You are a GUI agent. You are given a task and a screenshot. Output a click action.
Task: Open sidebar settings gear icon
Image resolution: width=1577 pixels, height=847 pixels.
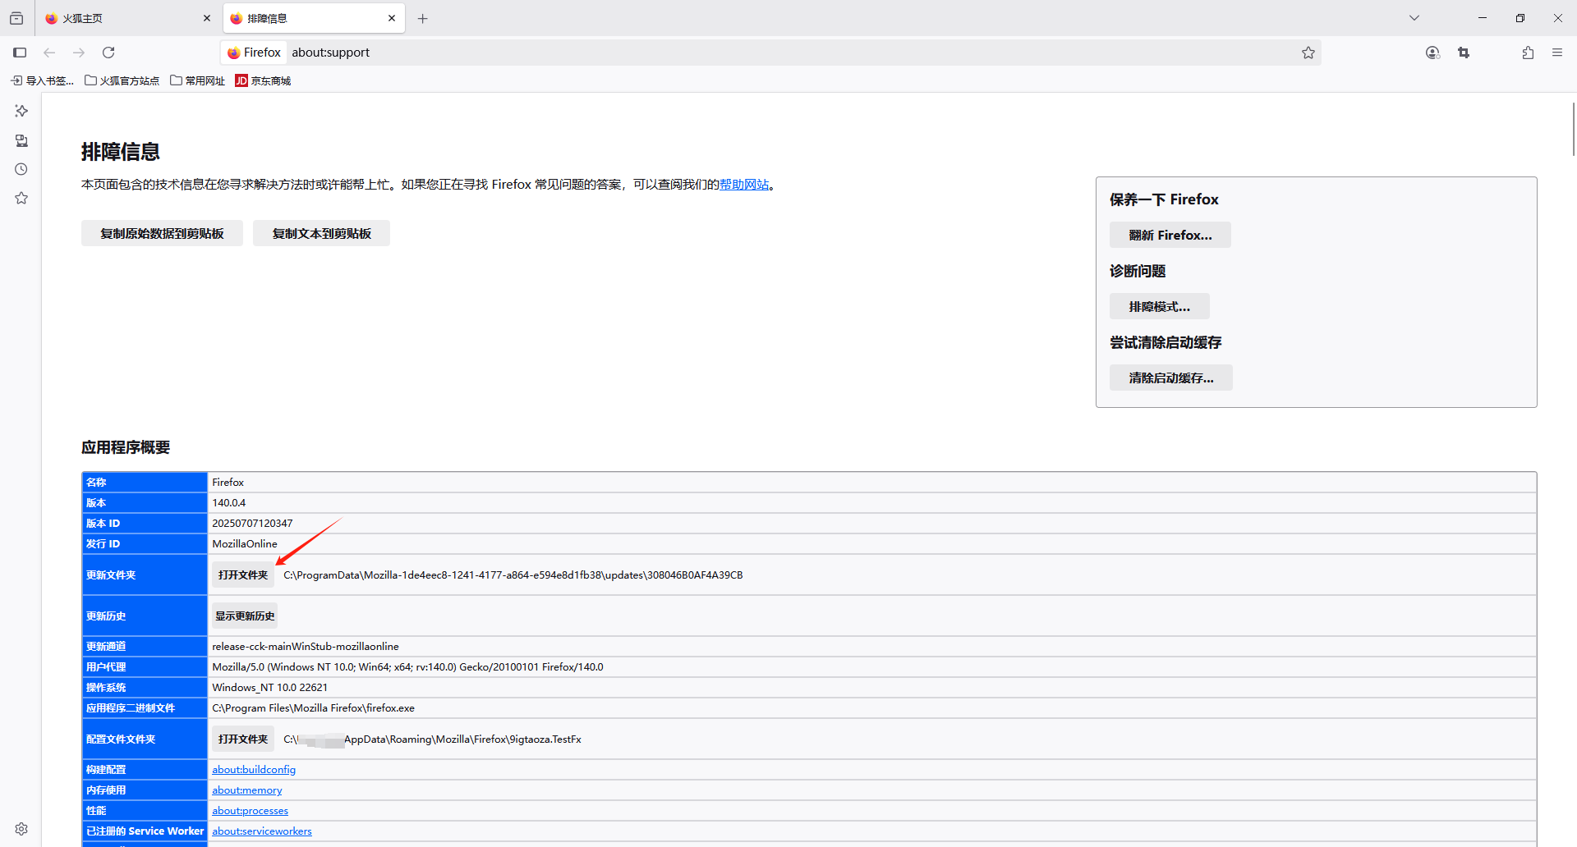click(21, 829)
